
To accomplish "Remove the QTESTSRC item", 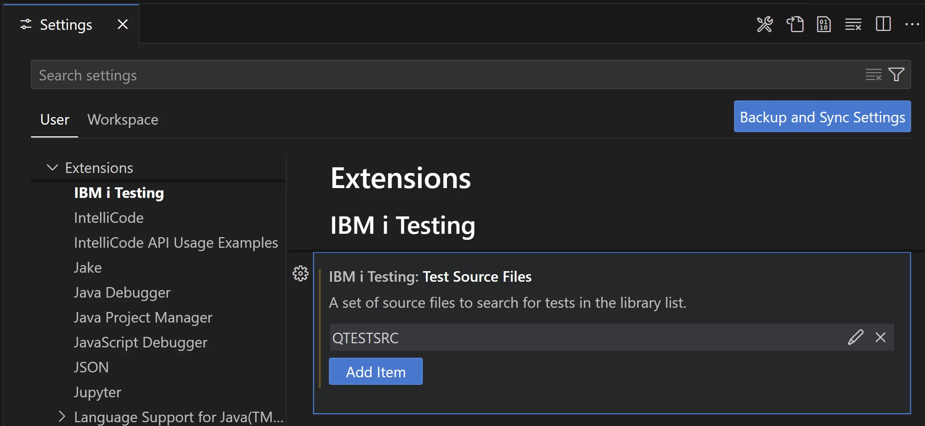I will (880, 337).
